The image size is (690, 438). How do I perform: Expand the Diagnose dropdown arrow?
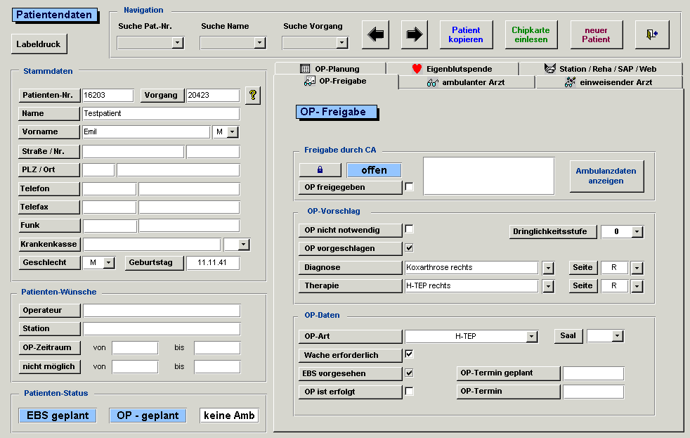548,268
